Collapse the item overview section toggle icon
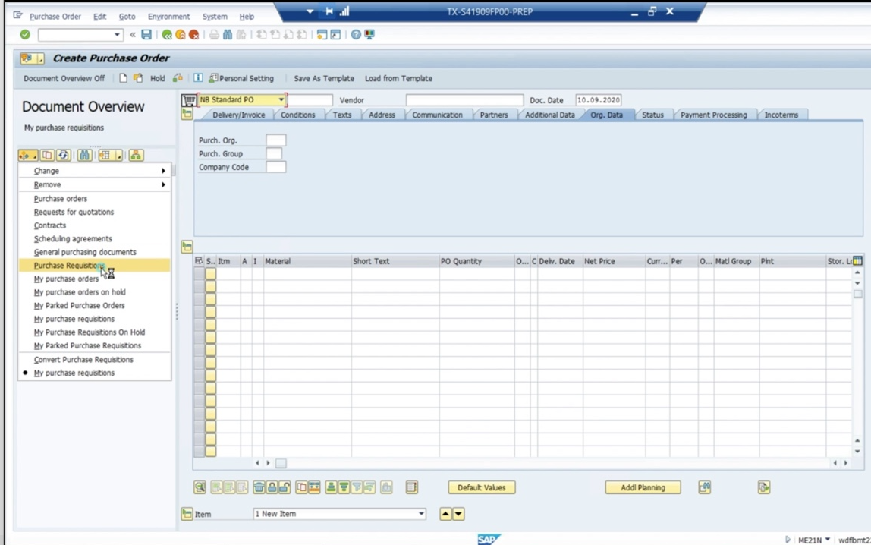 (x=187, y=246)
